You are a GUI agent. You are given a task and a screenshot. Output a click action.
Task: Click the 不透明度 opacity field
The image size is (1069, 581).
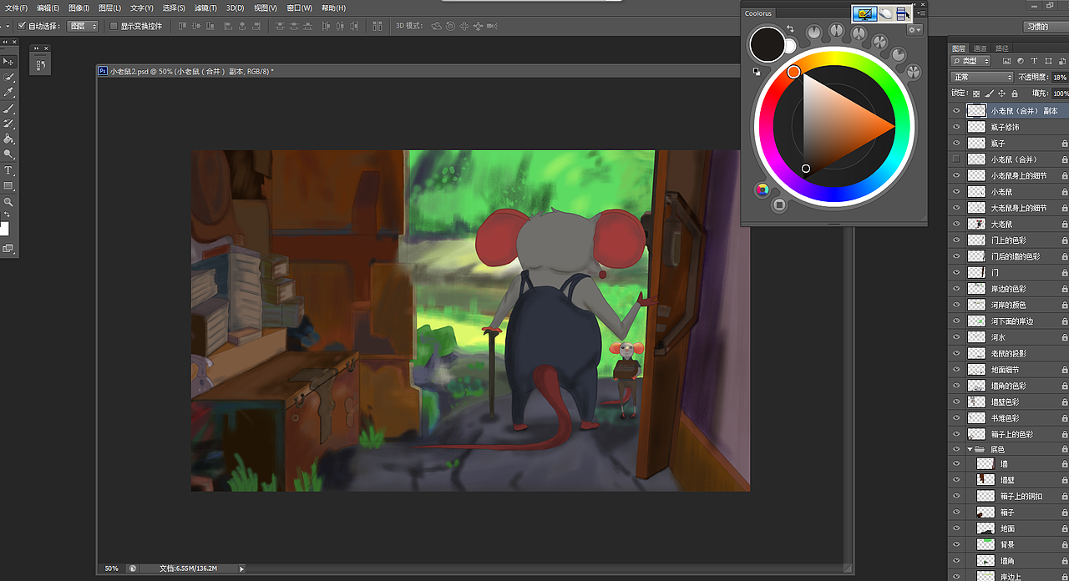click(x=1061, y=77)
